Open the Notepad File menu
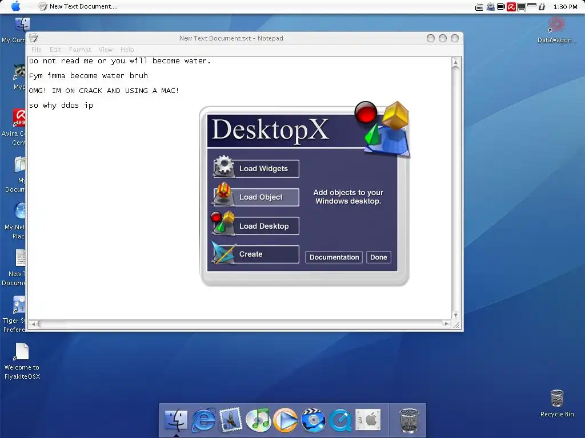 (36, 50)
